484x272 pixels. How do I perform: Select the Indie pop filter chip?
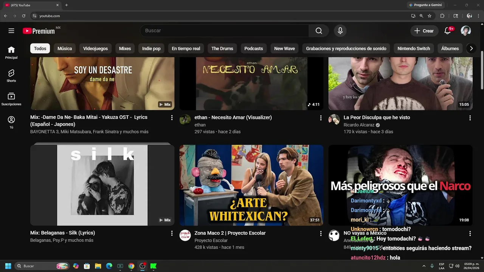point(151,48)
